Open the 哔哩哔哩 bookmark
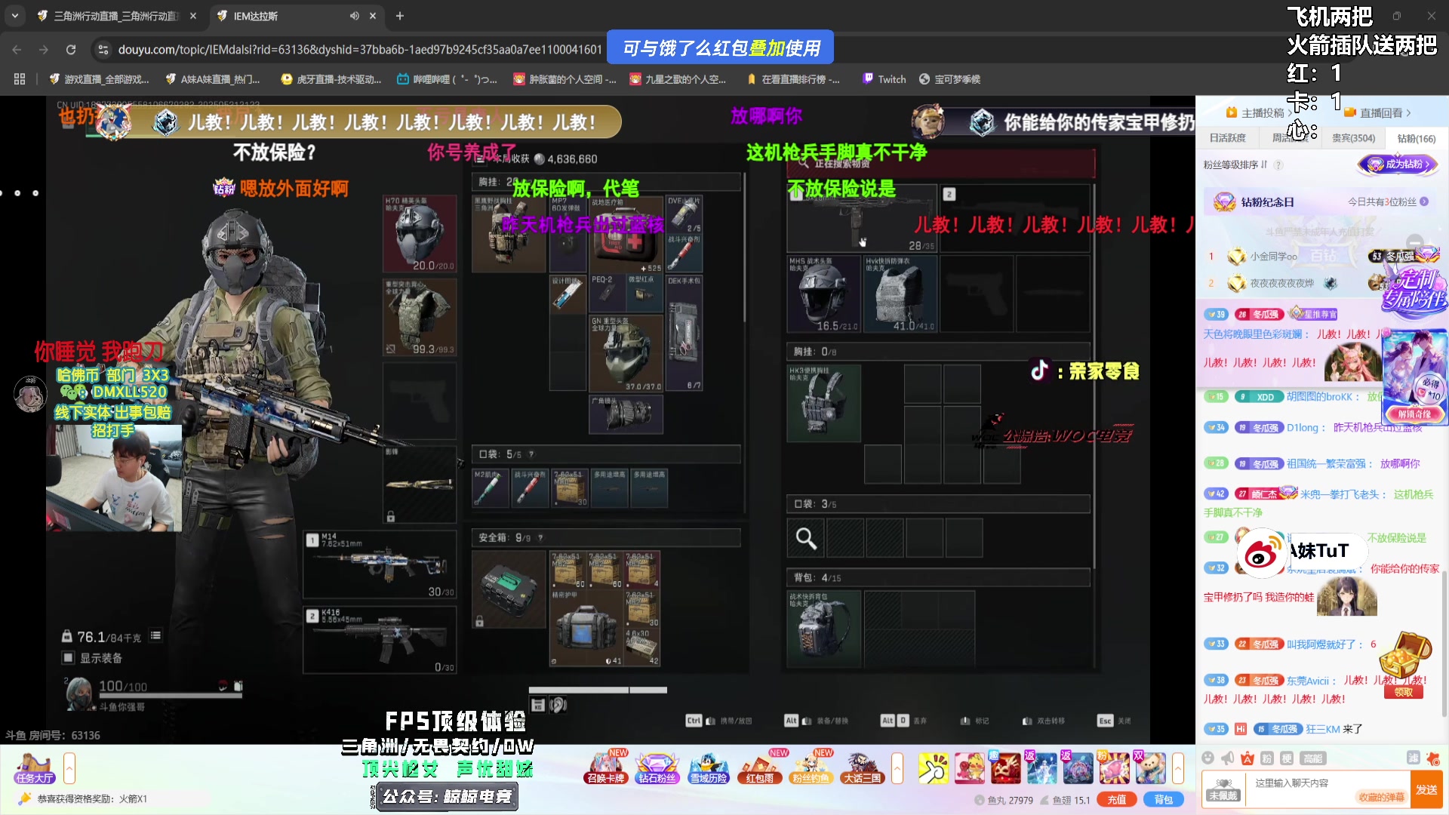This screenshot has width=1449, height=815. click(x=447, y=79)
